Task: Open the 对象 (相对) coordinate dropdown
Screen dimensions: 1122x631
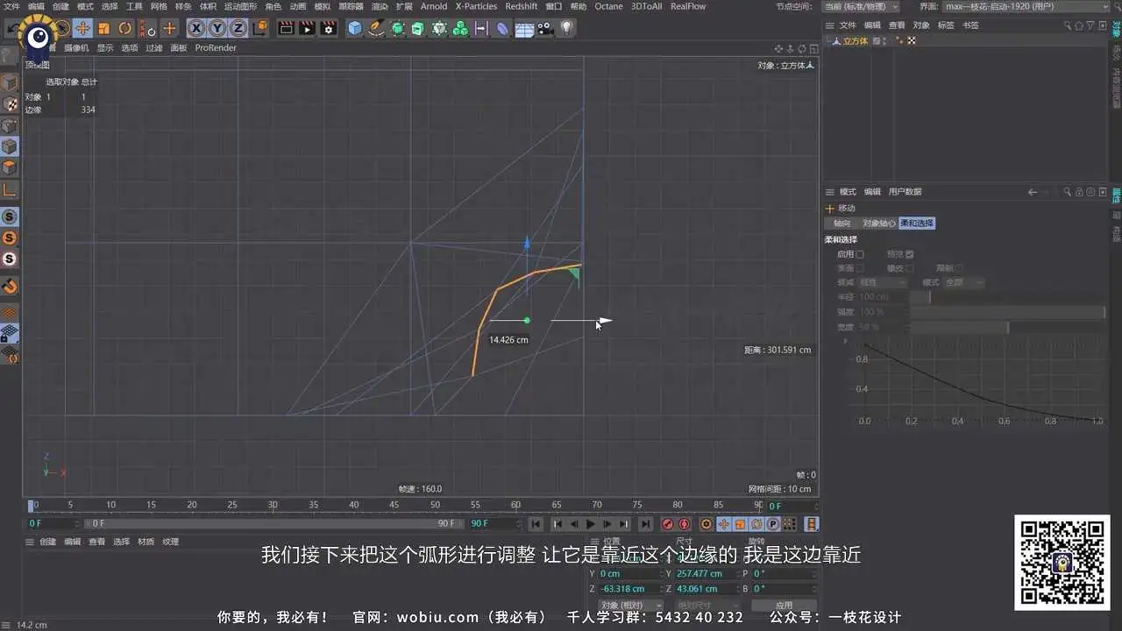Action: click(630, 606)
